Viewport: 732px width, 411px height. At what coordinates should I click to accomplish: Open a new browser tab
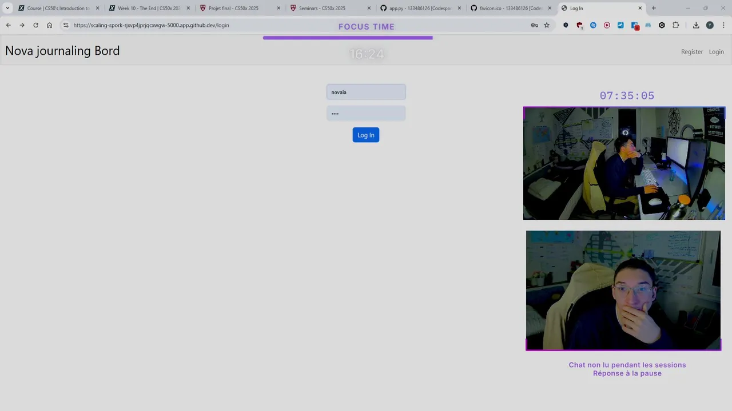pyautogui.click(x=654, y=8)
